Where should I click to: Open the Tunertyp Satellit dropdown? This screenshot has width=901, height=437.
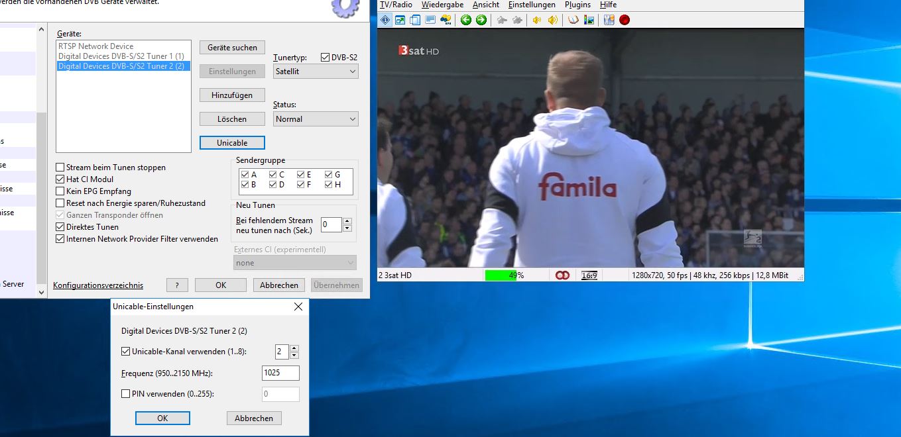tap(316, 72)
